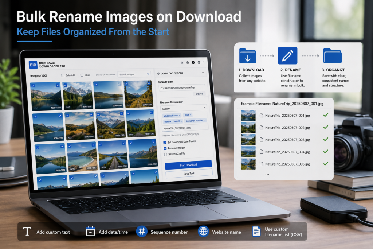The image size is (373, 249).
Task: Click green checkmark for NatureTrip_20250607_001.jpg
Action: [326, 115]
